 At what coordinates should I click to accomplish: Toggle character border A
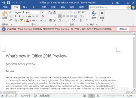pyautogui.click(x=54, y=12)
